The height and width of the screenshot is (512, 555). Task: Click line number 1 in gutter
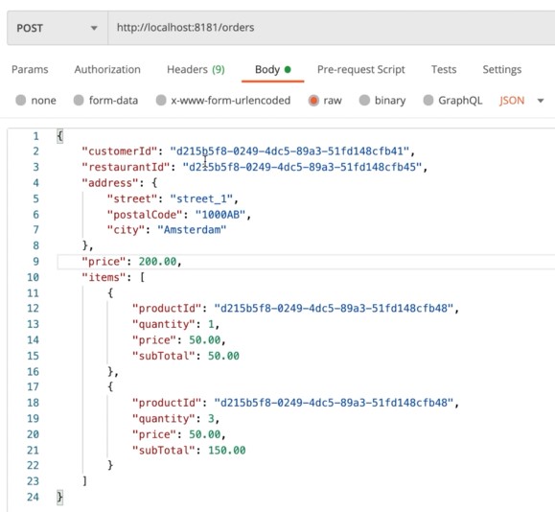35,136
